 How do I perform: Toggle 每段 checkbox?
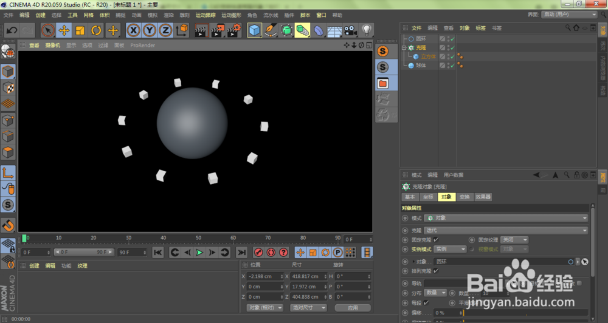click(427, 302)
